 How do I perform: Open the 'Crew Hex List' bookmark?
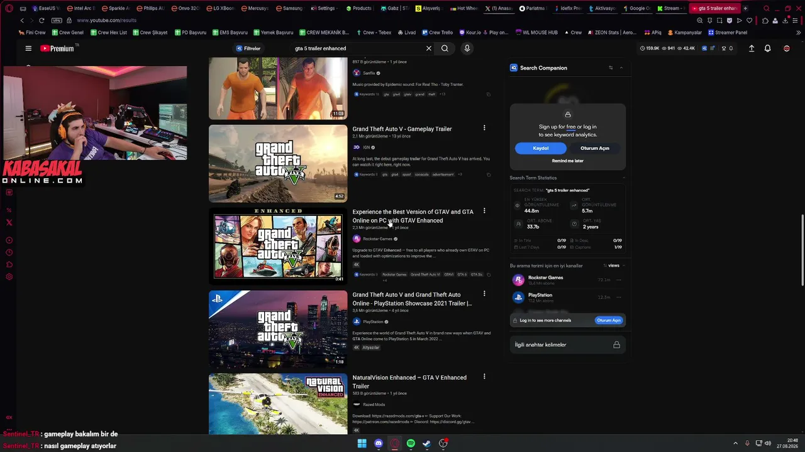(x=108, y=32)
